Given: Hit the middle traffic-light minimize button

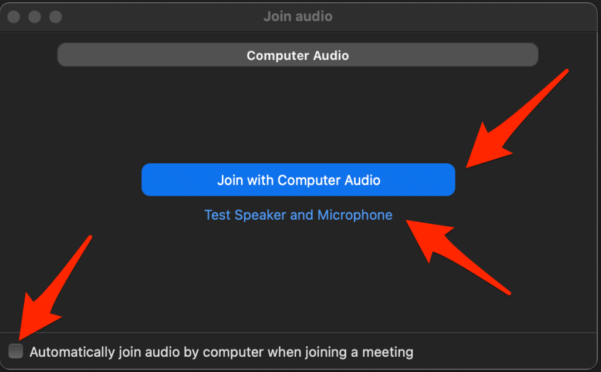Looking at the screenshot, I should pos(35,16).
